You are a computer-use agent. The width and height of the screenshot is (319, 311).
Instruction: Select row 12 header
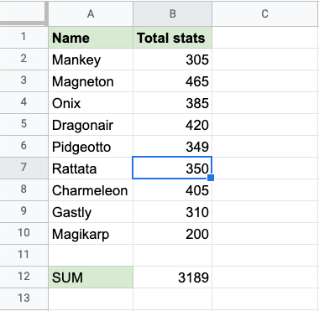tap(24, 277)
